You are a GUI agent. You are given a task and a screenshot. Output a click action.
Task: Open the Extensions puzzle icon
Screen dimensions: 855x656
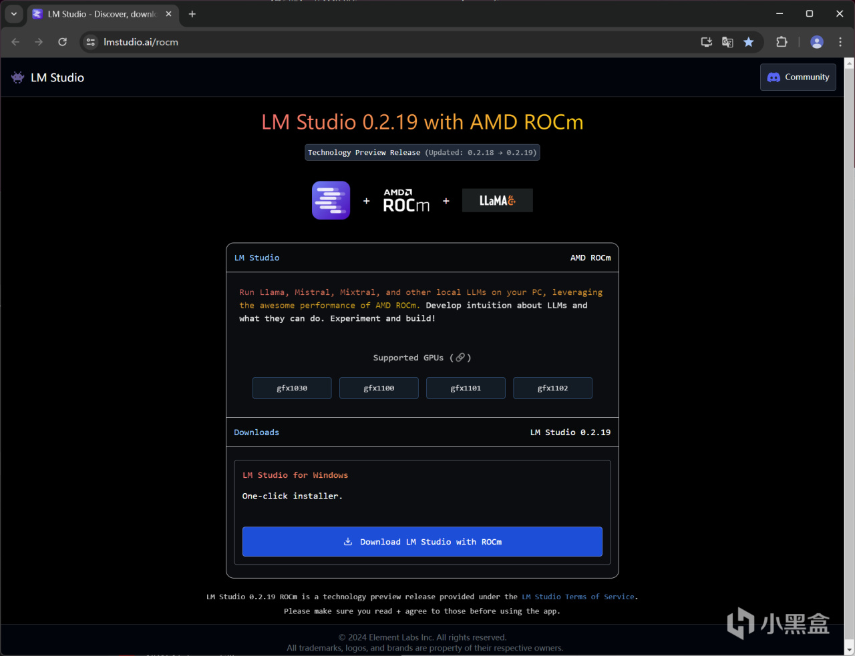[x=782, y=42]
